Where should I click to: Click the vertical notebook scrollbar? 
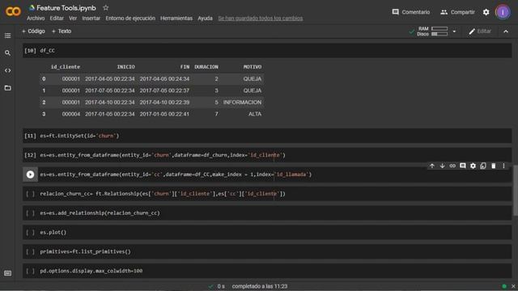tap(516, 191)
